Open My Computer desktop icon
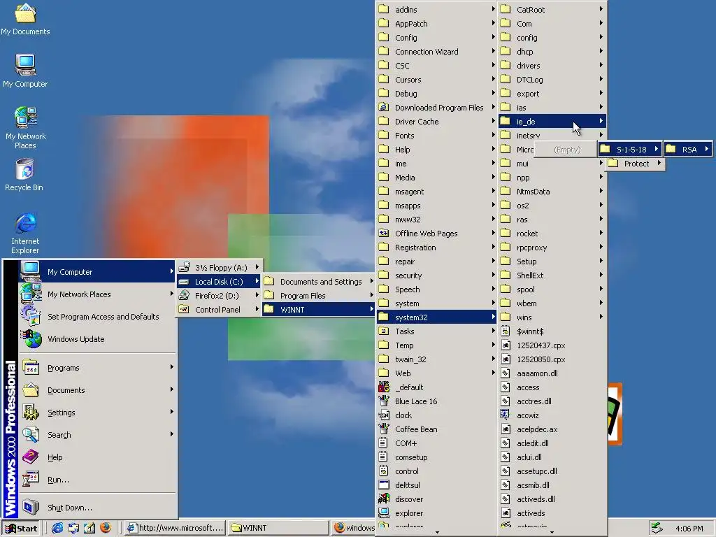 (25, 71)
